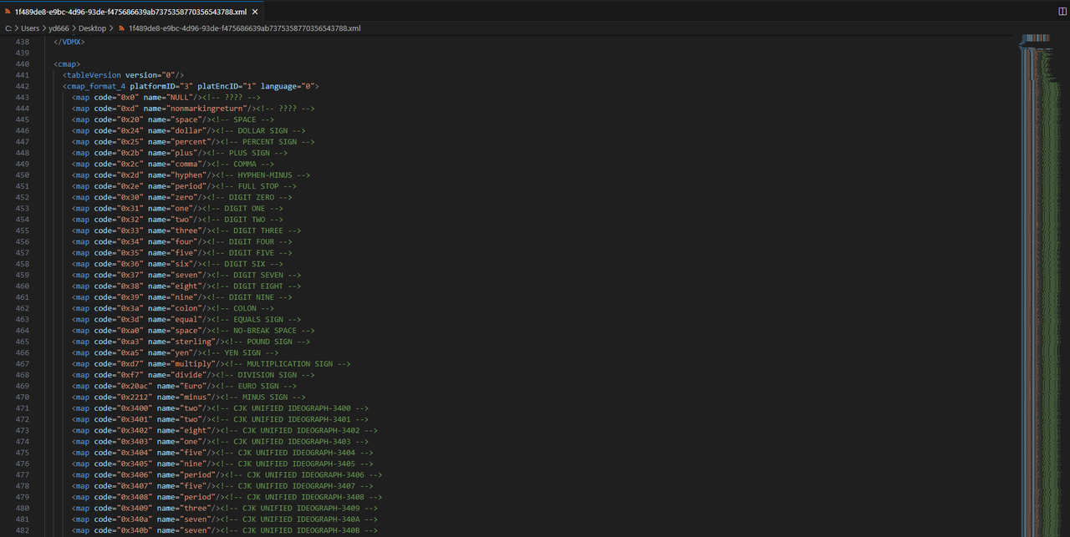Click line number 442 in the gutter
Screen dimensions: 1070x537
tap(23, 86)
